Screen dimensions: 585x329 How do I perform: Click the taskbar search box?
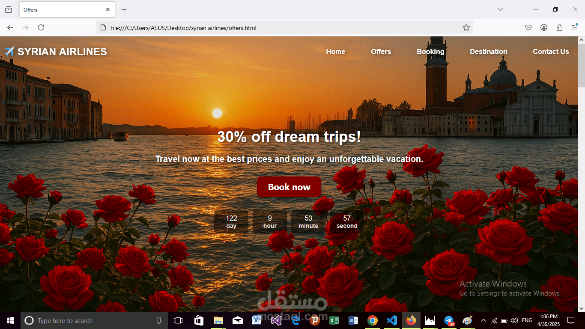pyautogui.click(x=94, y=320)
